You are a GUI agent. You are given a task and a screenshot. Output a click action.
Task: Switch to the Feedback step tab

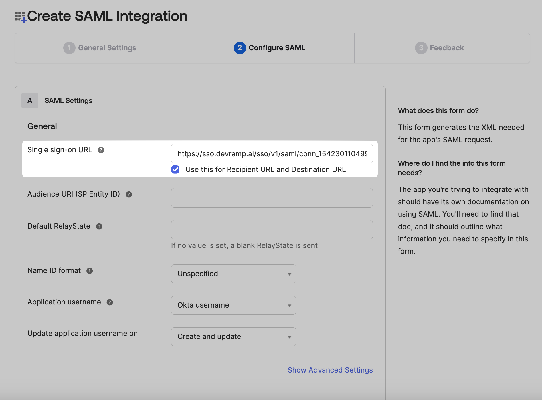point(442,48)
